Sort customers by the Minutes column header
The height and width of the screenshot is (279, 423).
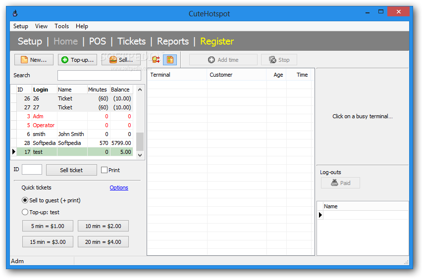click(x=99, y=90)
